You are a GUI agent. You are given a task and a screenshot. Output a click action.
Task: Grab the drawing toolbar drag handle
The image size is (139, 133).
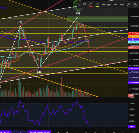pyautogui.click(x=79, y=5)
